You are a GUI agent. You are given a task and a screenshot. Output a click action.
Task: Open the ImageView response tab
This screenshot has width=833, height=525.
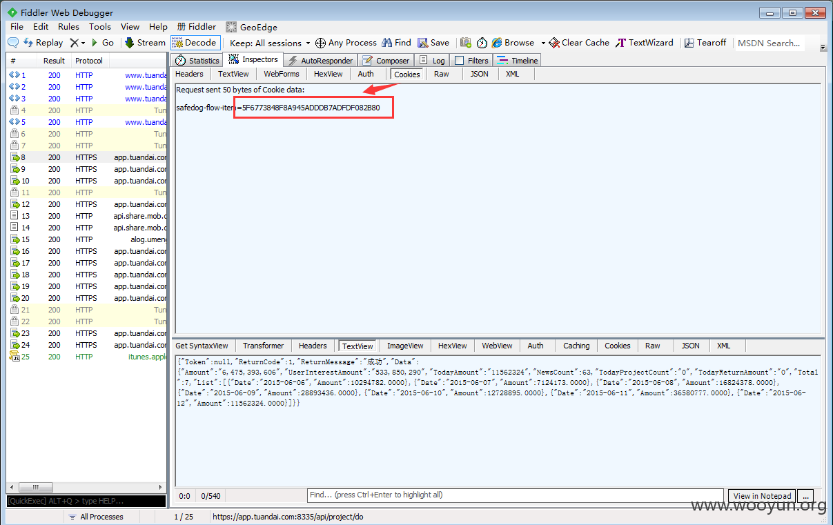pyautogui.click(x=405, y=346)
